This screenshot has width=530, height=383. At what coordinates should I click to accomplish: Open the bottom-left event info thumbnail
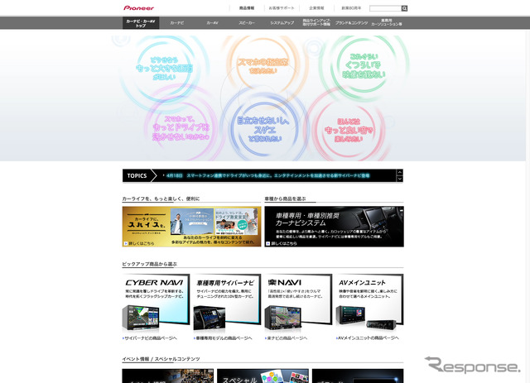tap(167, 376)
